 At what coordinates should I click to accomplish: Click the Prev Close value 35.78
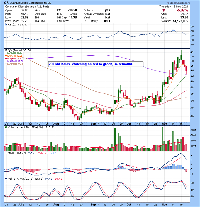[24, 21]
